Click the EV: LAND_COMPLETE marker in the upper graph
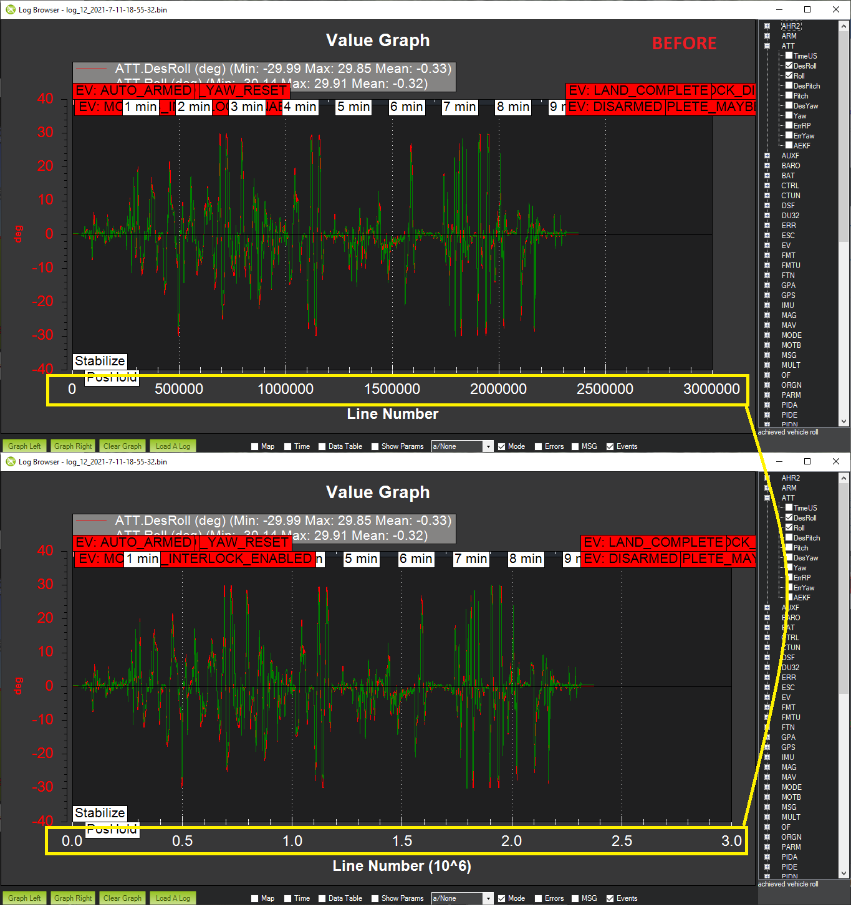 click(x=638, y=90)
